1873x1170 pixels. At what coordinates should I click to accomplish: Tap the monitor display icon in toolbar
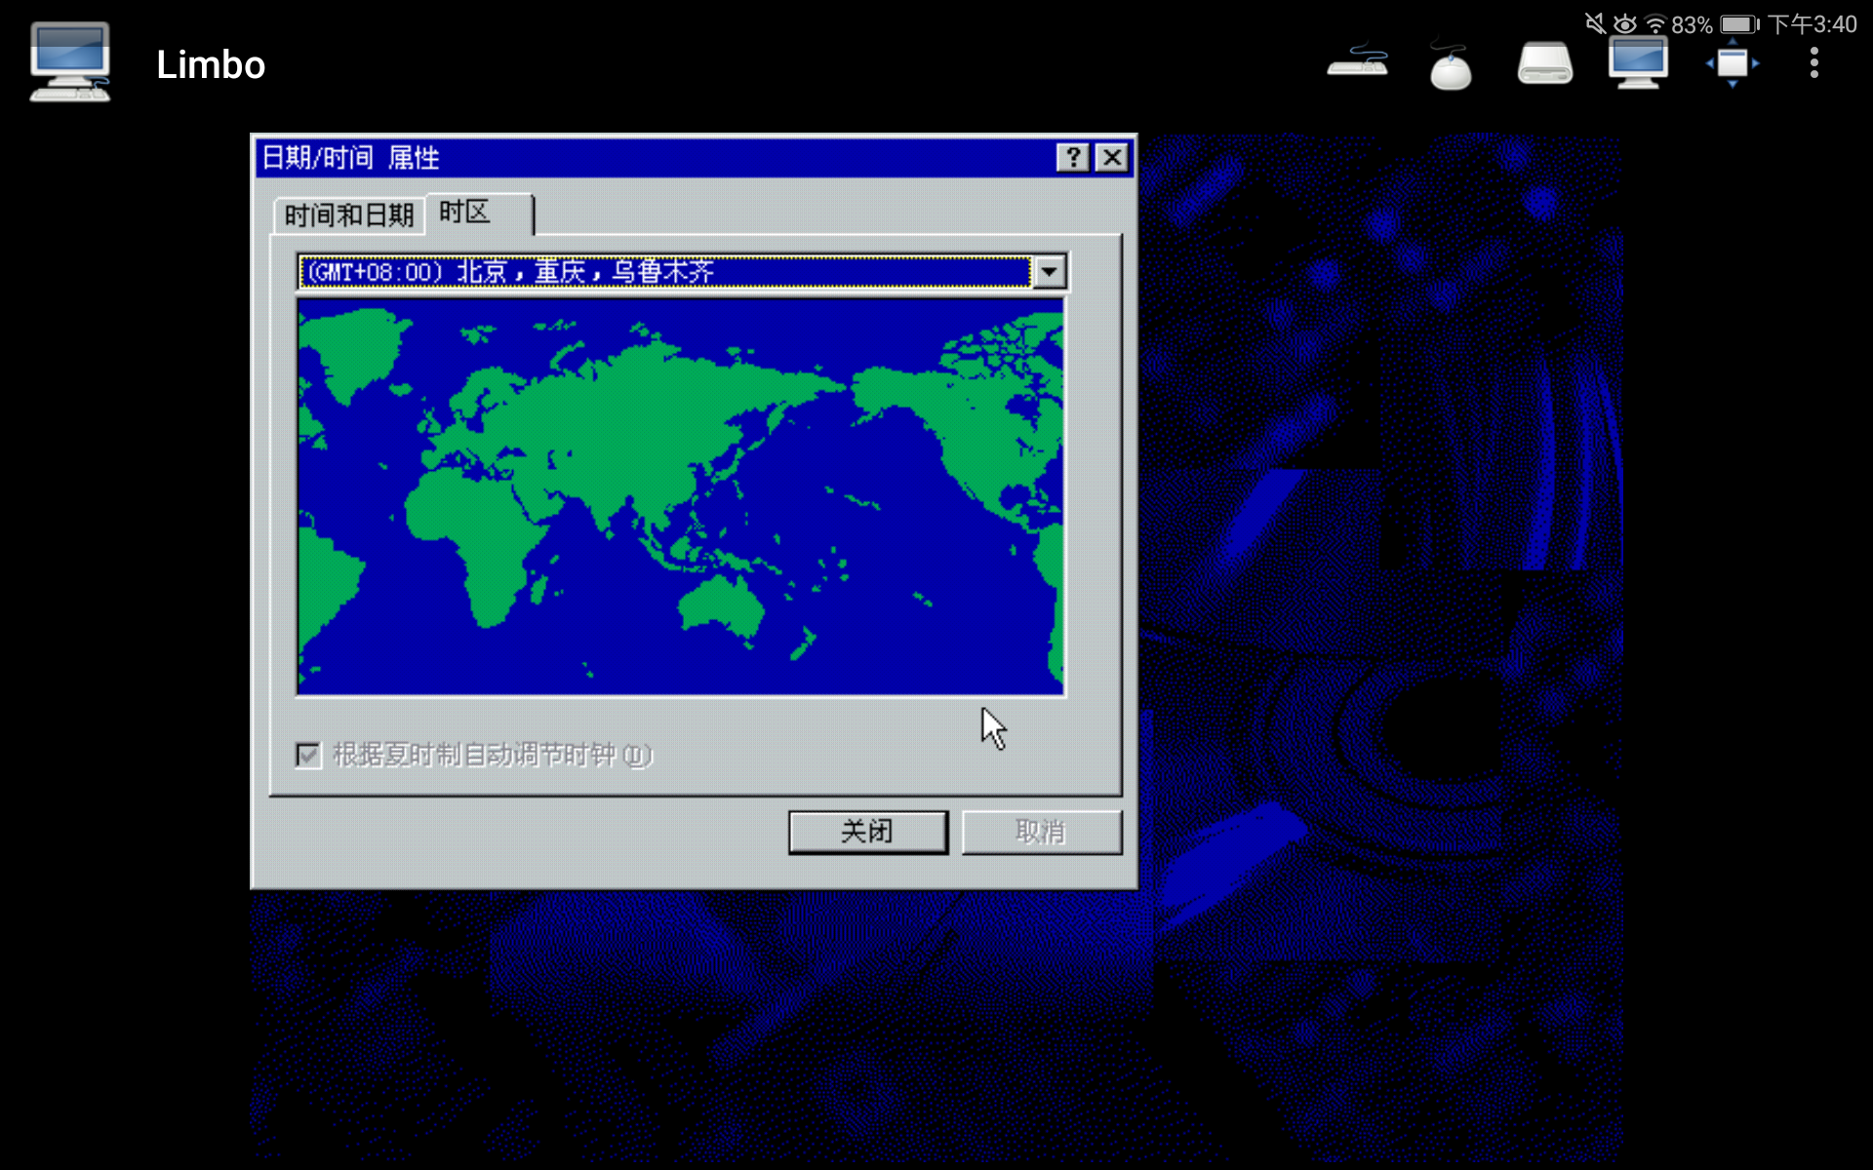pyautogui.click(x=1638, y=62)
